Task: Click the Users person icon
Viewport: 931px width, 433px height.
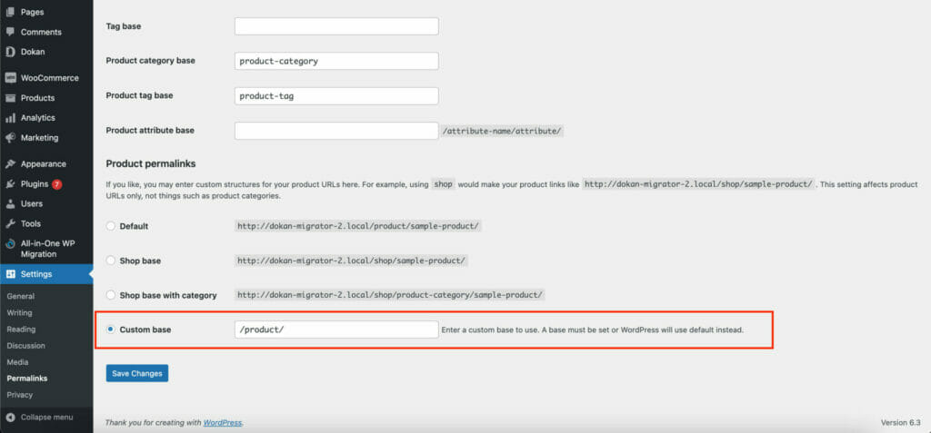Action: point(10,203)
